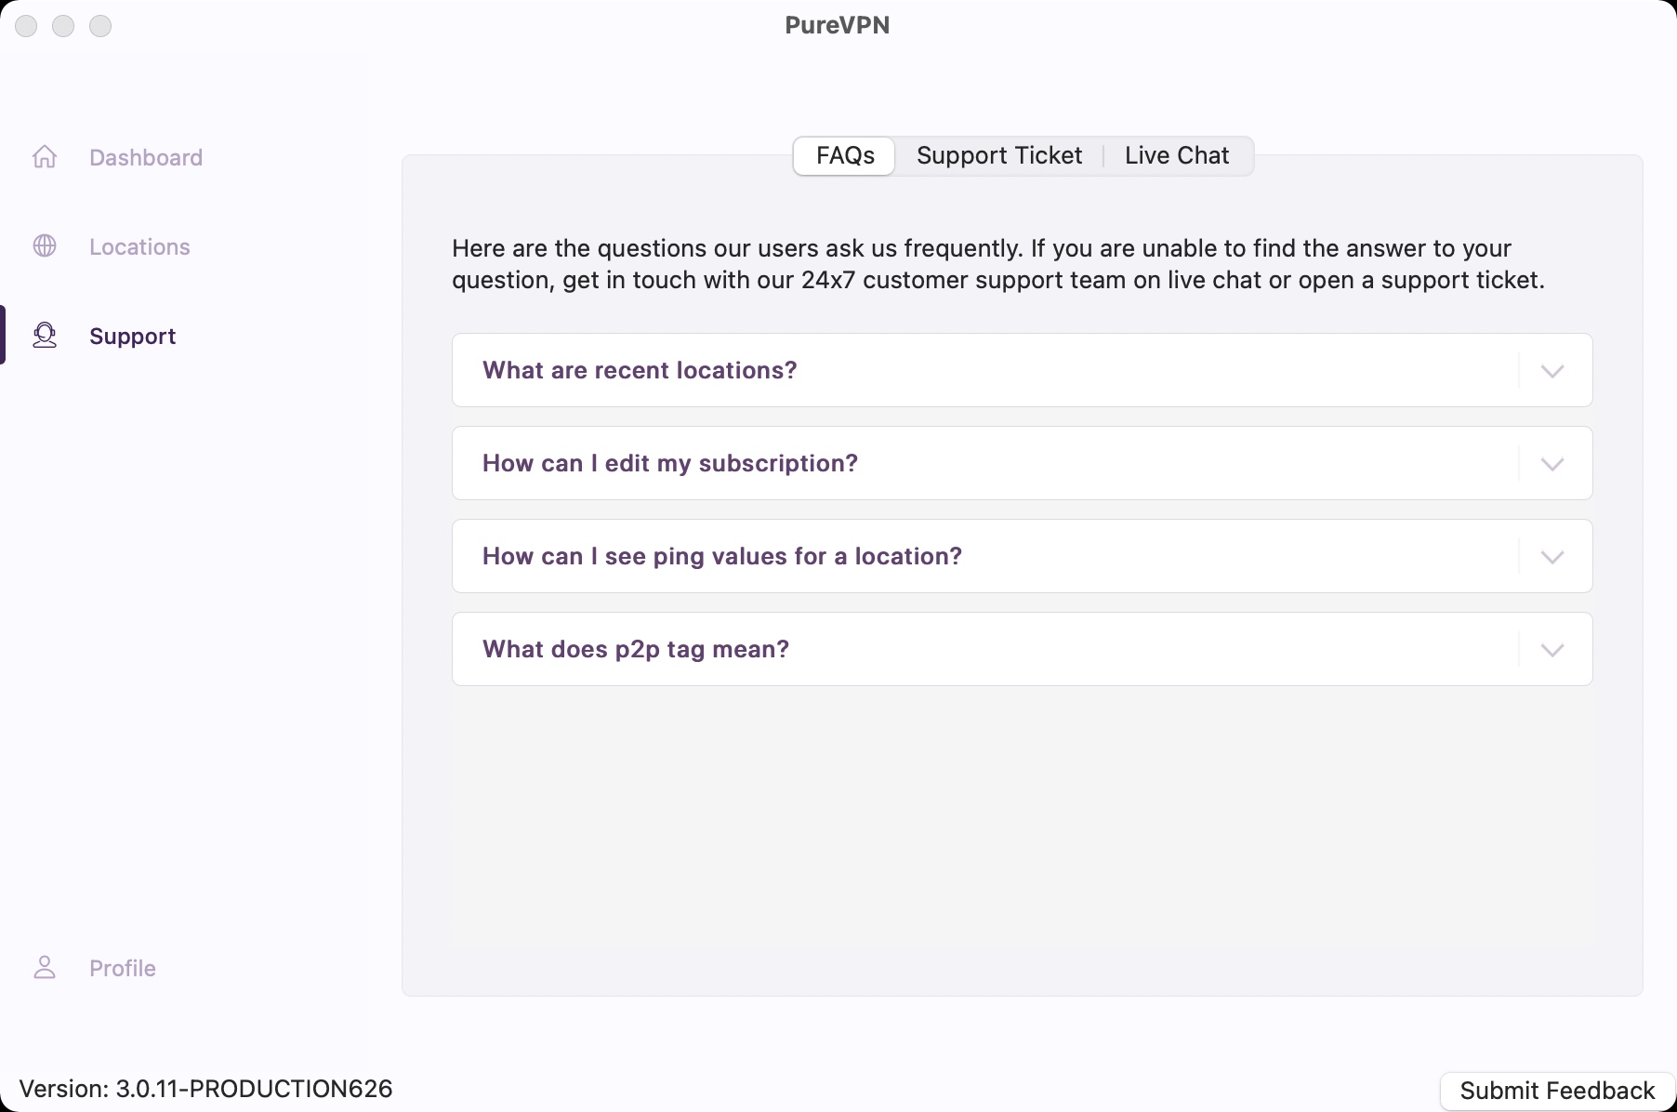Expand the chevron for p2p tag question
Screen dimensions: 1677x1112
click(1552, 650)
